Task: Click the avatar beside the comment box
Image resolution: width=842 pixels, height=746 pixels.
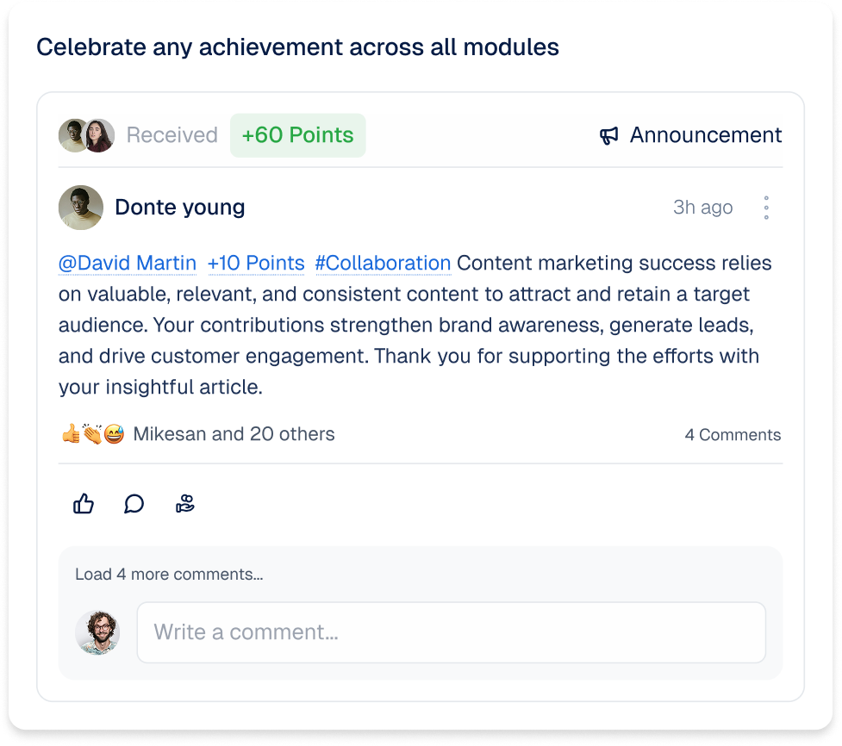Action: click(98, 631)
